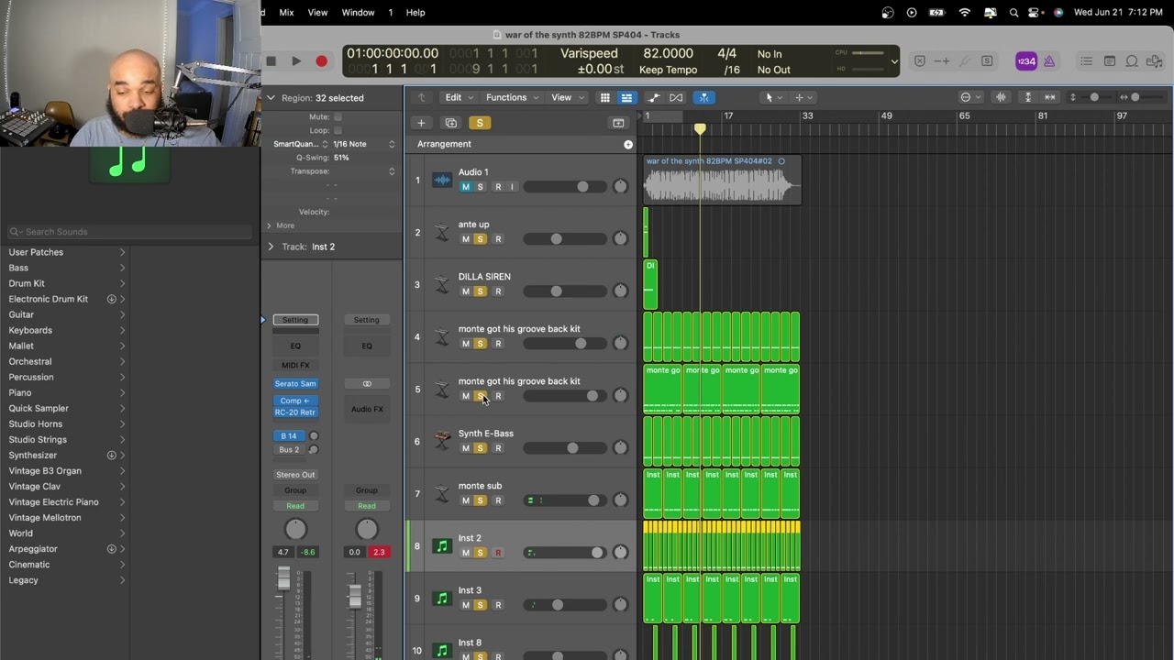Open the LCD display mode dropdown arrow
The image size is (1174, 660).
tap(894, 61)
